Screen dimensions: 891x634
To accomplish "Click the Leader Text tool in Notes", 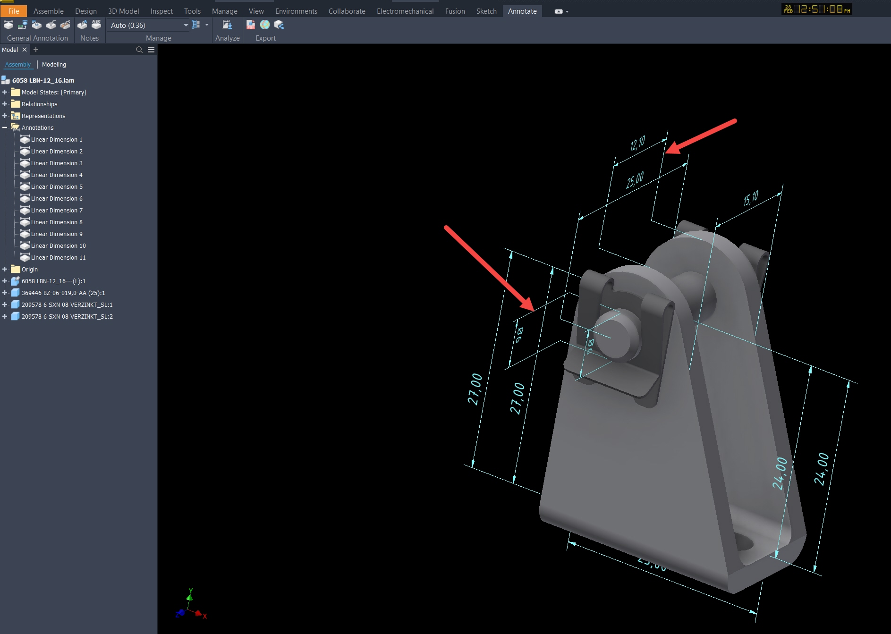I will (82, 25).
